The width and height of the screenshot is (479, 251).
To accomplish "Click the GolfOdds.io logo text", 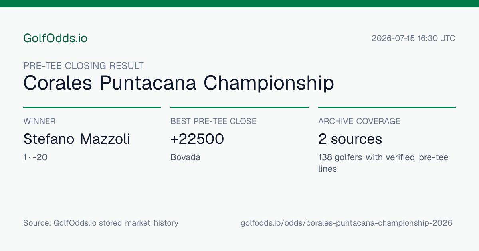I will pos(55,38).
